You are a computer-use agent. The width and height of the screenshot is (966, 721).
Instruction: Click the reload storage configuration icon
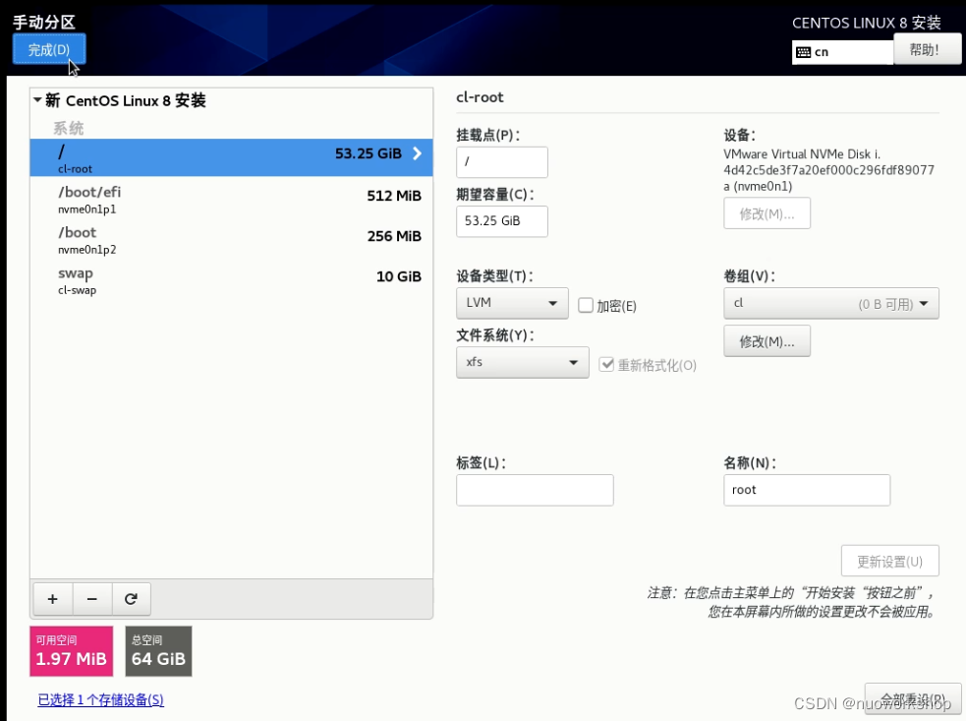coord(131,599)
